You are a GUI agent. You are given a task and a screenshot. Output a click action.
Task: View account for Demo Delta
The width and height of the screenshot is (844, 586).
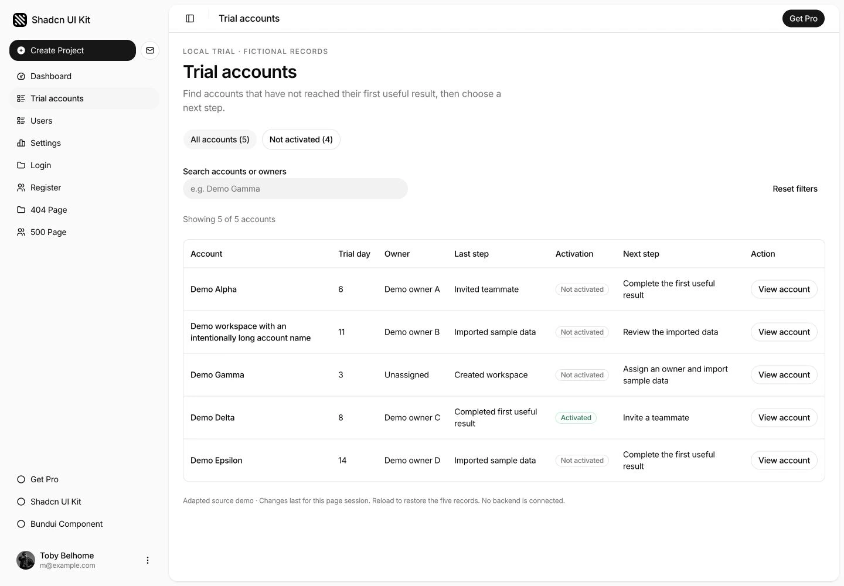click(x=784, y=418)
